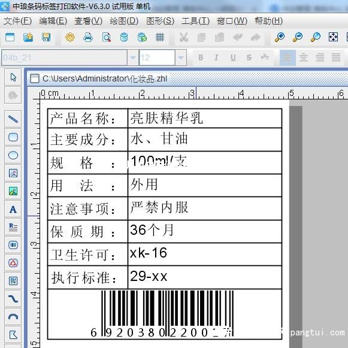Toggle bold formatting button

tap(201, 58)
